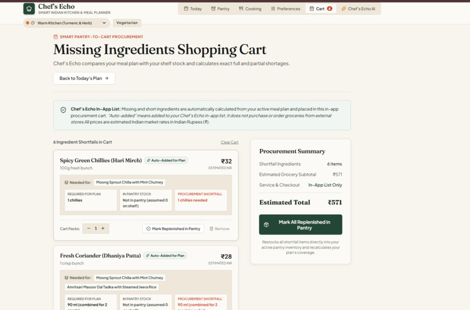Click the Needed for icon in Coriander card

66,278
